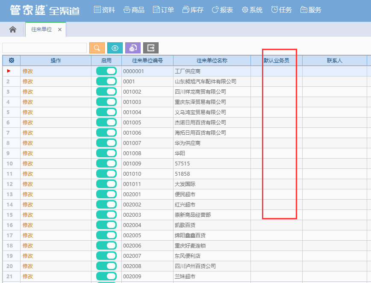Open the 系统 menu
The height and width of the screenshot is (283, 371).
pyautogui.click(x=252, y=10)
